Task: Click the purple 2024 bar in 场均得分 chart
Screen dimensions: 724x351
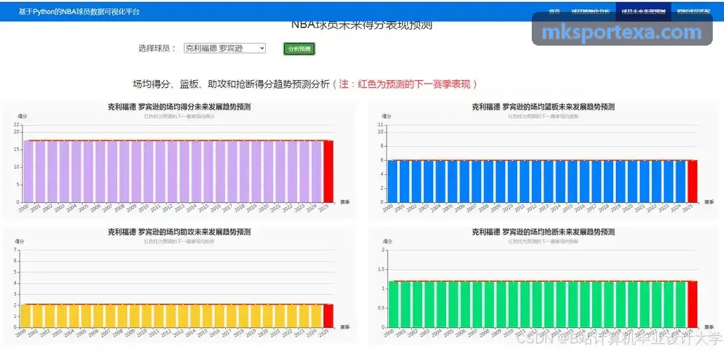Action: pyautogui.click(x=316, y=171)
